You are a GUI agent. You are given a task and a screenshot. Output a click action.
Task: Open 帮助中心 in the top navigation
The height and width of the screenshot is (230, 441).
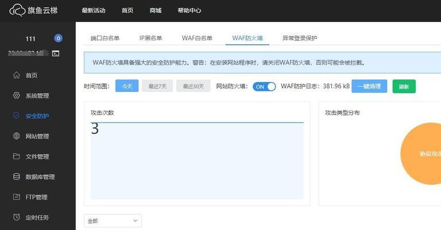189,10
